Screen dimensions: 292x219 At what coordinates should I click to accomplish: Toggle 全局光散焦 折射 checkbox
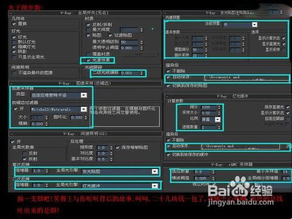point(25,159)
